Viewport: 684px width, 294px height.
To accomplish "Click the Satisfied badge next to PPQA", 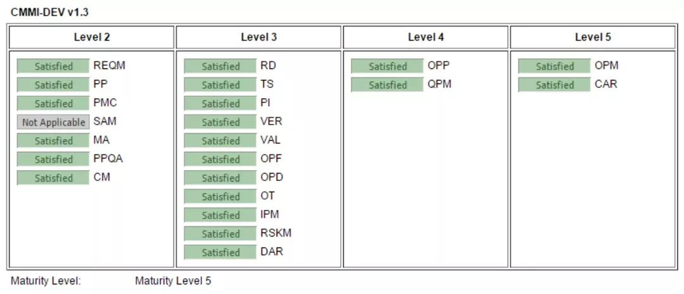I will 53,159.
